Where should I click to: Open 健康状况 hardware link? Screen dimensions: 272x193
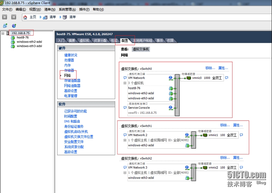pos(71,55)
